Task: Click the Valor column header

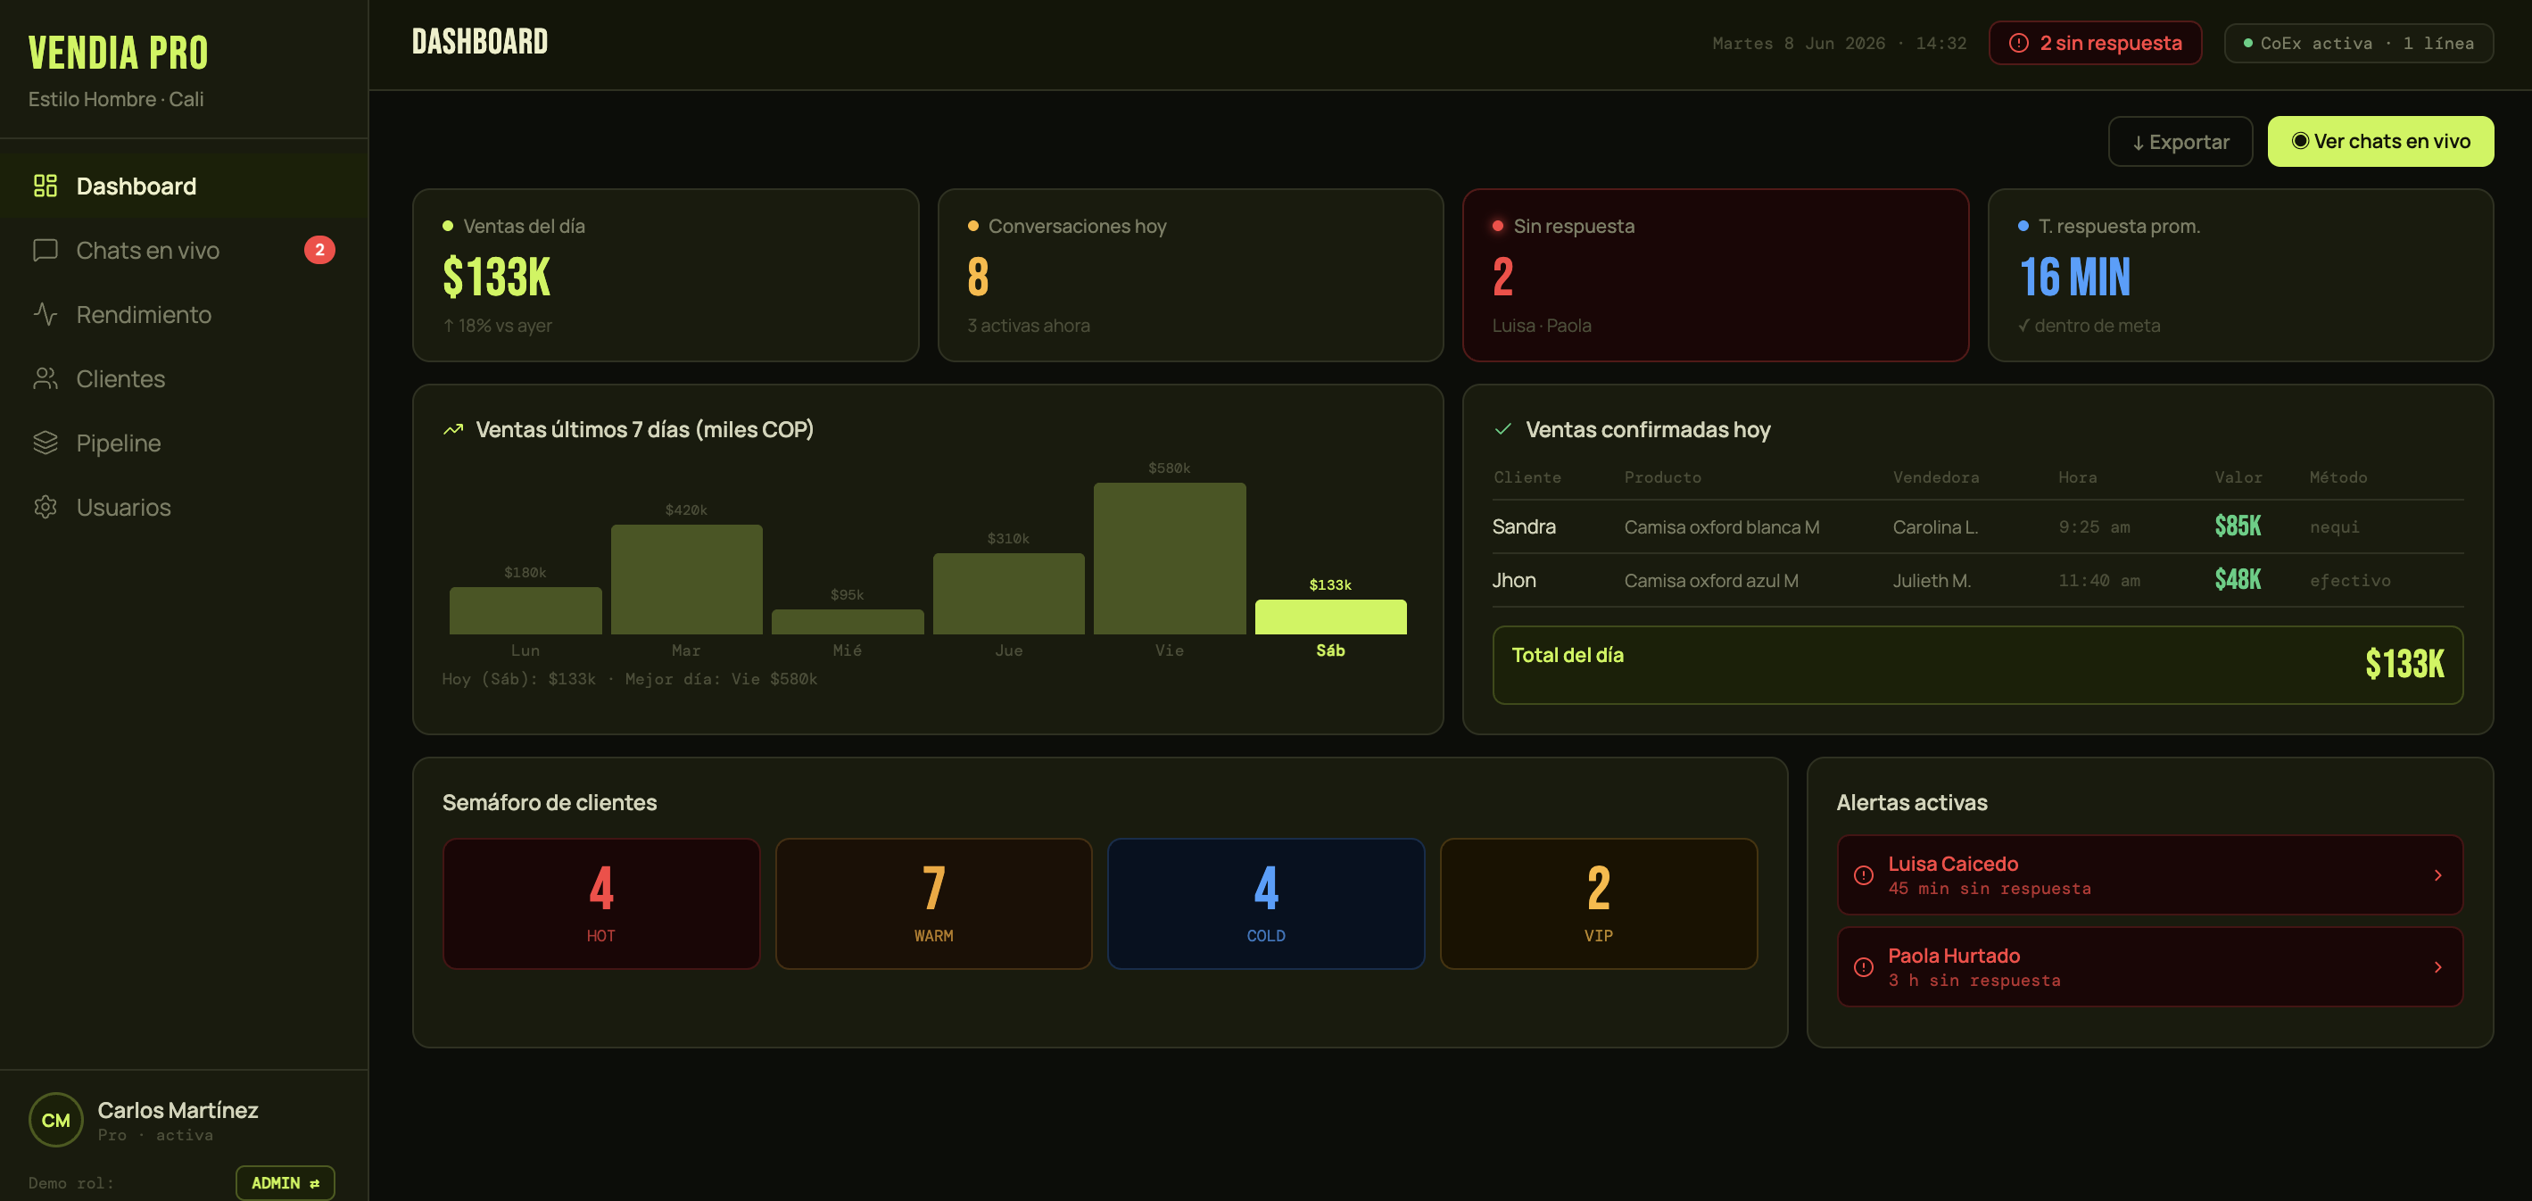Action: [2238, 476]
